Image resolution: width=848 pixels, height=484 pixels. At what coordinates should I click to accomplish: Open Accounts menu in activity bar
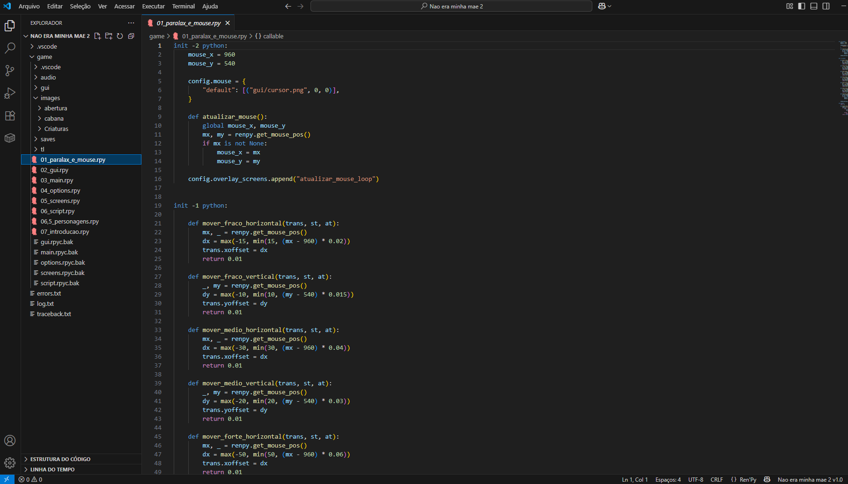point(10,441)
